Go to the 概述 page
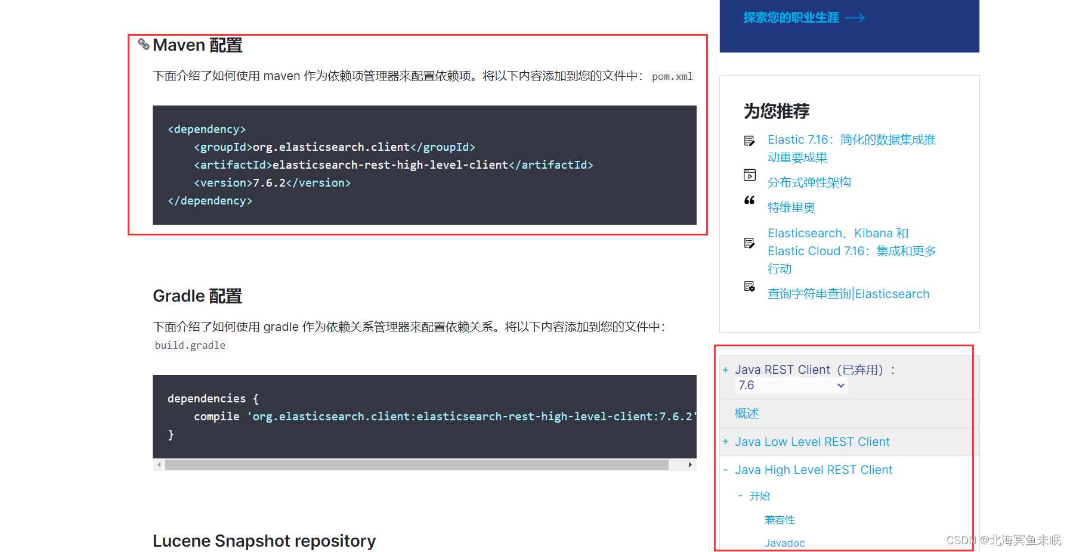1070x552 pixels. [x=747, y=413]
